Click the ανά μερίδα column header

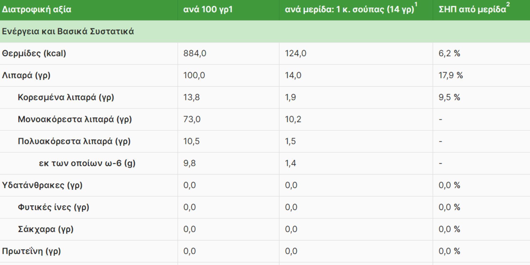pyautogui.click(x=349, y=10)
